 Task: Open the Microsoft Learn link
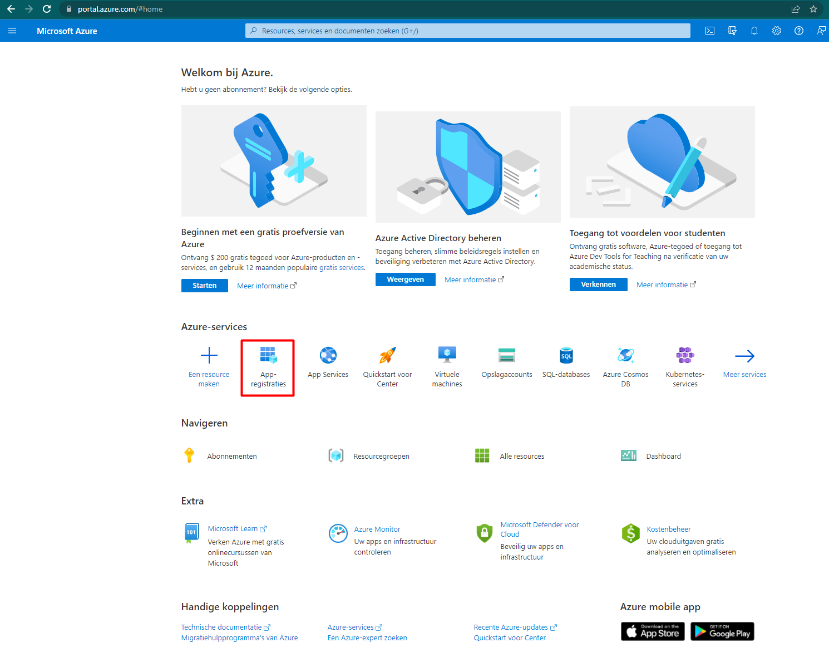[238, 529]
